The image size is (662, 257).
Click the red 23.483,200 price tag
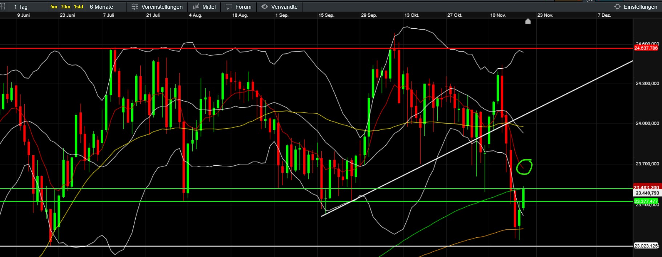(646, 187)
